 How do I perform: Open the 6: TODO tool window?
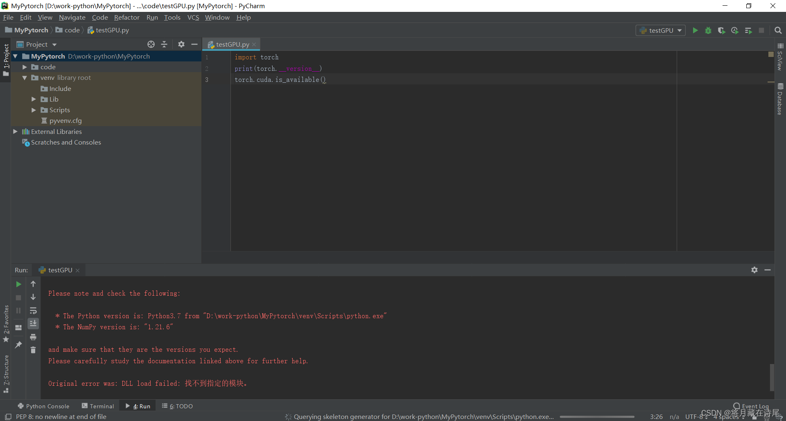point(177,406)
